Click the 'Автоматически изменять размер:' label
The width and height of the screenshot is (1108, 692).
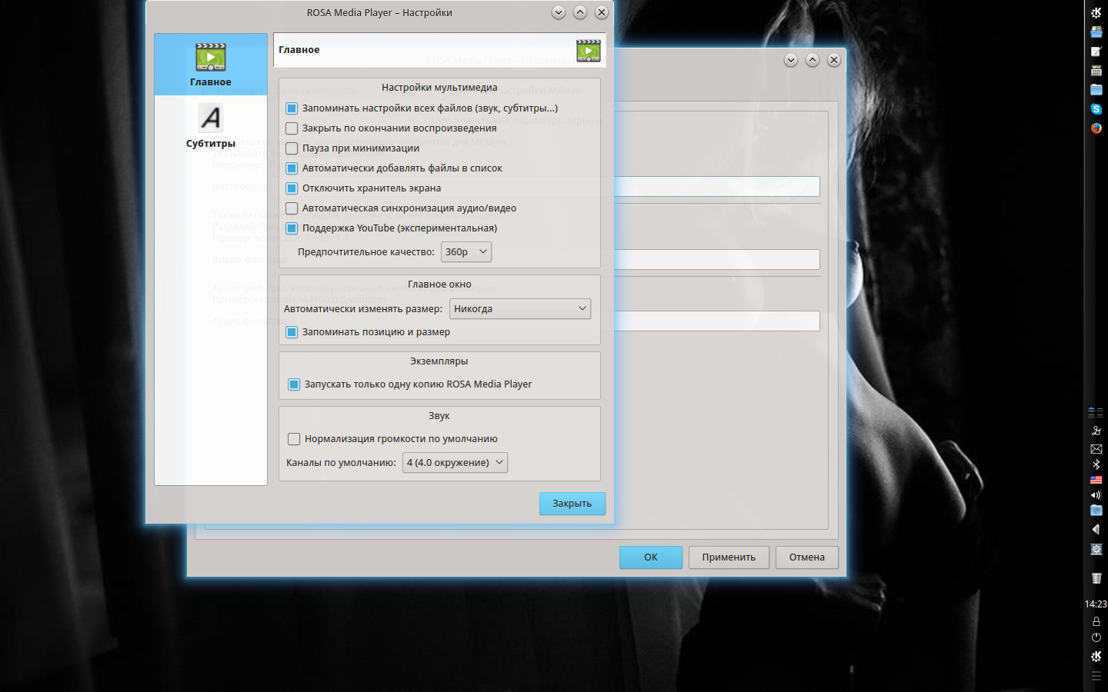point(363,309)
